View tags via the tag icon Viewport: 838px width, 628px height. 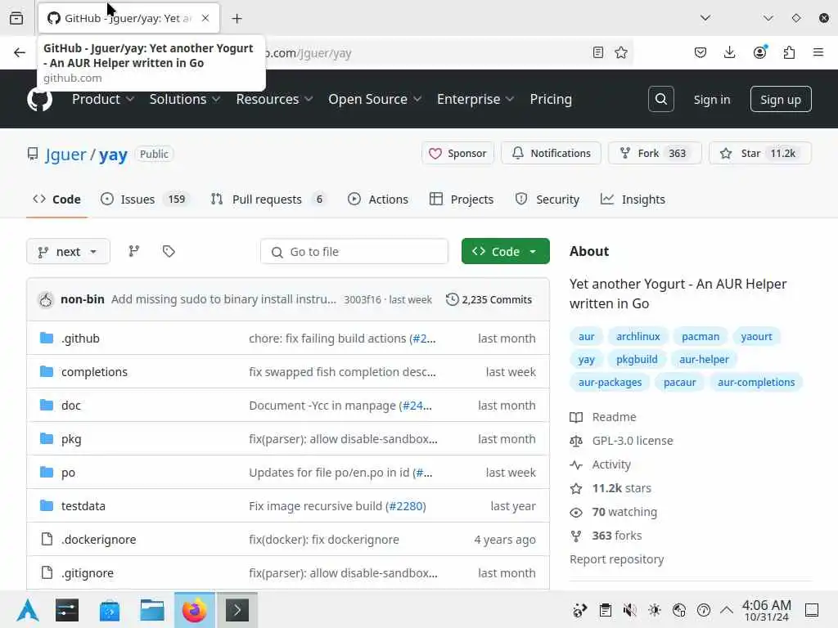[169, 251]
